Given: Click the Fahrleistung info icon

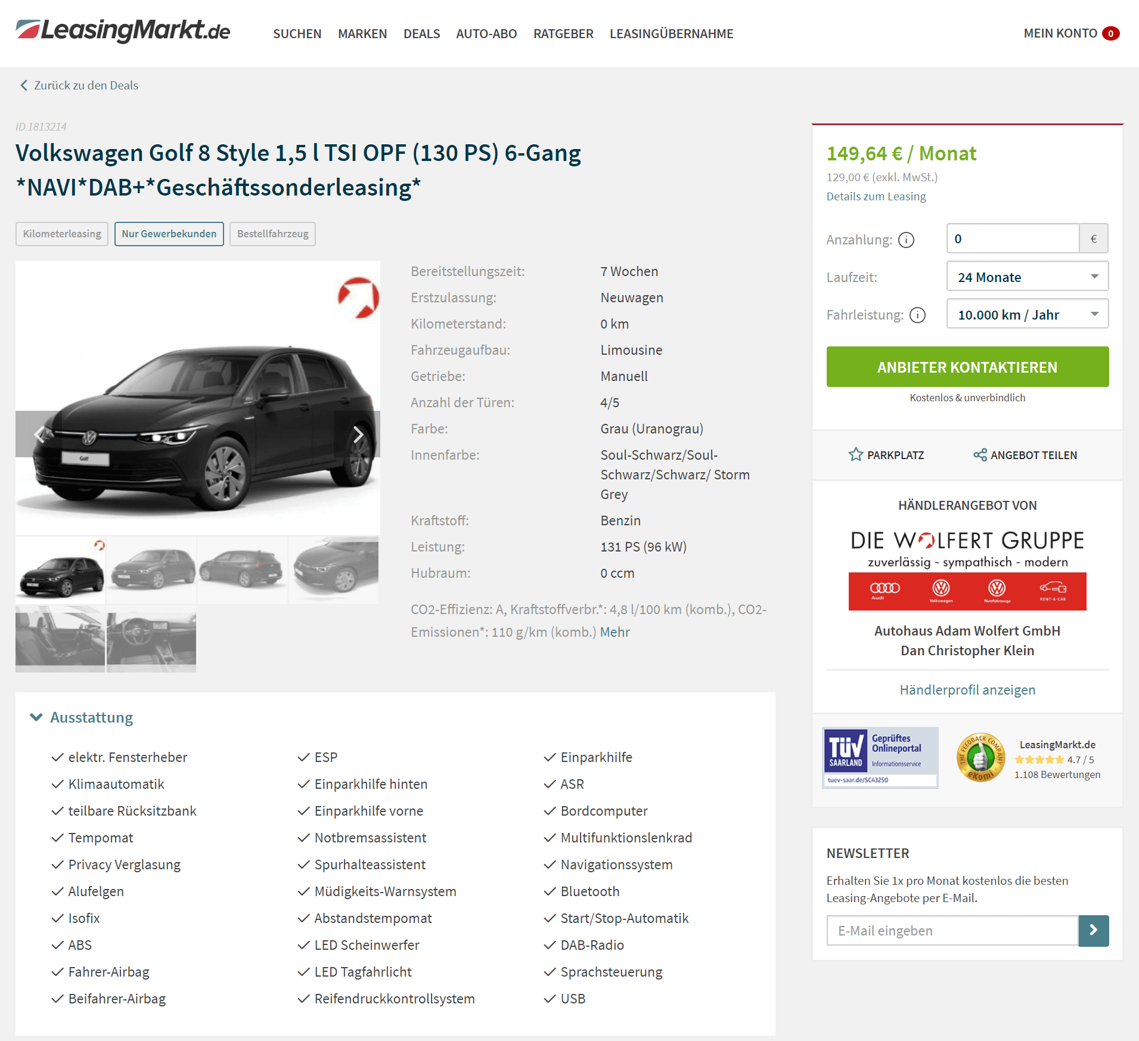Looking at the screenshot, I should (x=918, y=315).
